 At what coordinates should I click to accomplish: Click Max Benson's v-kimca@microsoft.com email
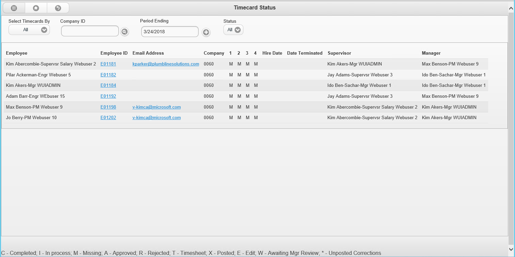click(157, 107)
